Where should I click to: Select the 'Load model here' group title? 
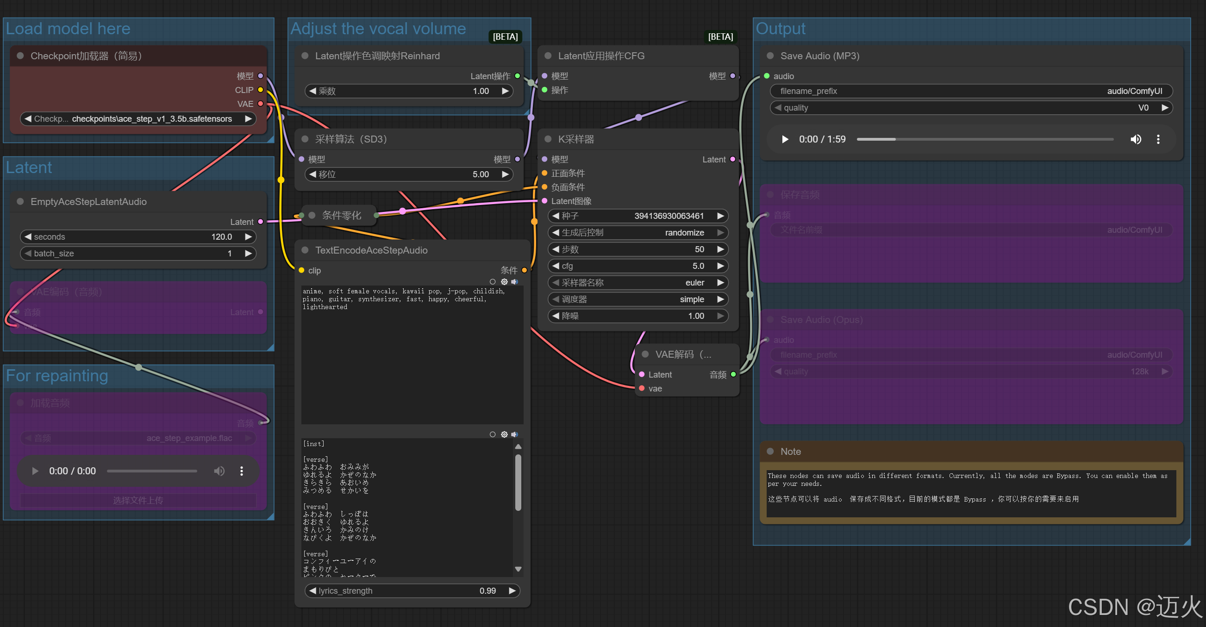69,29
